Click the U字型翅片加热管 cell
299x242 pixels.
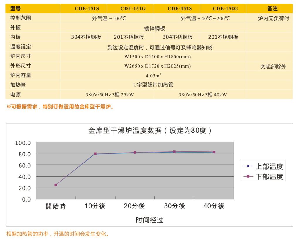(153, 85)
